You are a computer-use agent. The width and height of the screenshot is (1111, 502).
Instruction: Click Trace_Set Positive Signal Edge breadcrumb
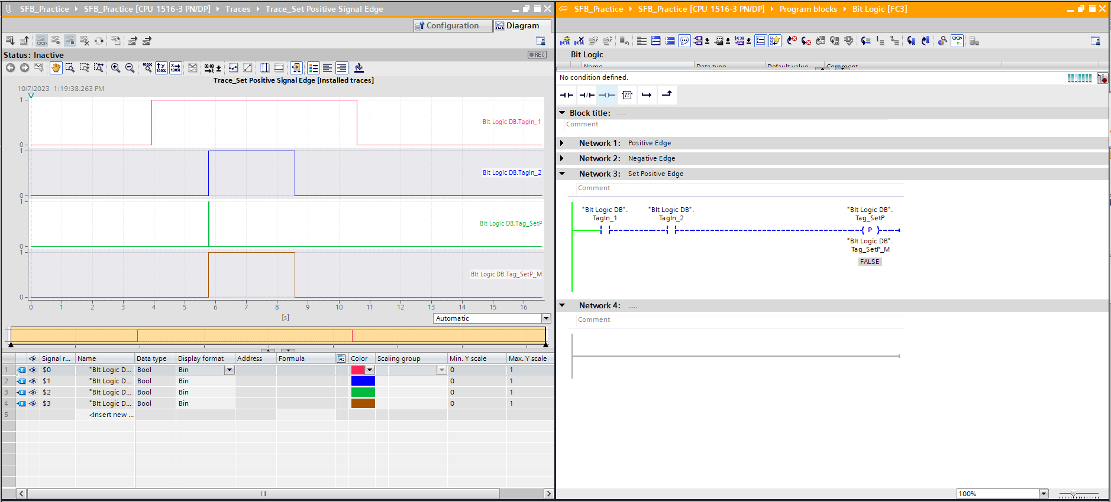pos(324,9)
